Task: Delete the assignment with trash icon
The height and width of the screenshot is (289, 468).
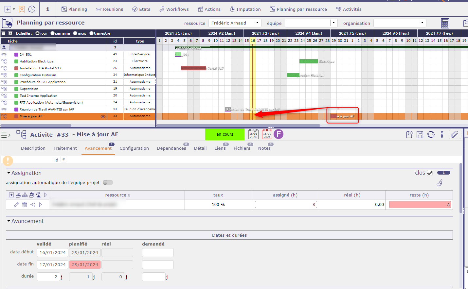Action: pos(25,205)
